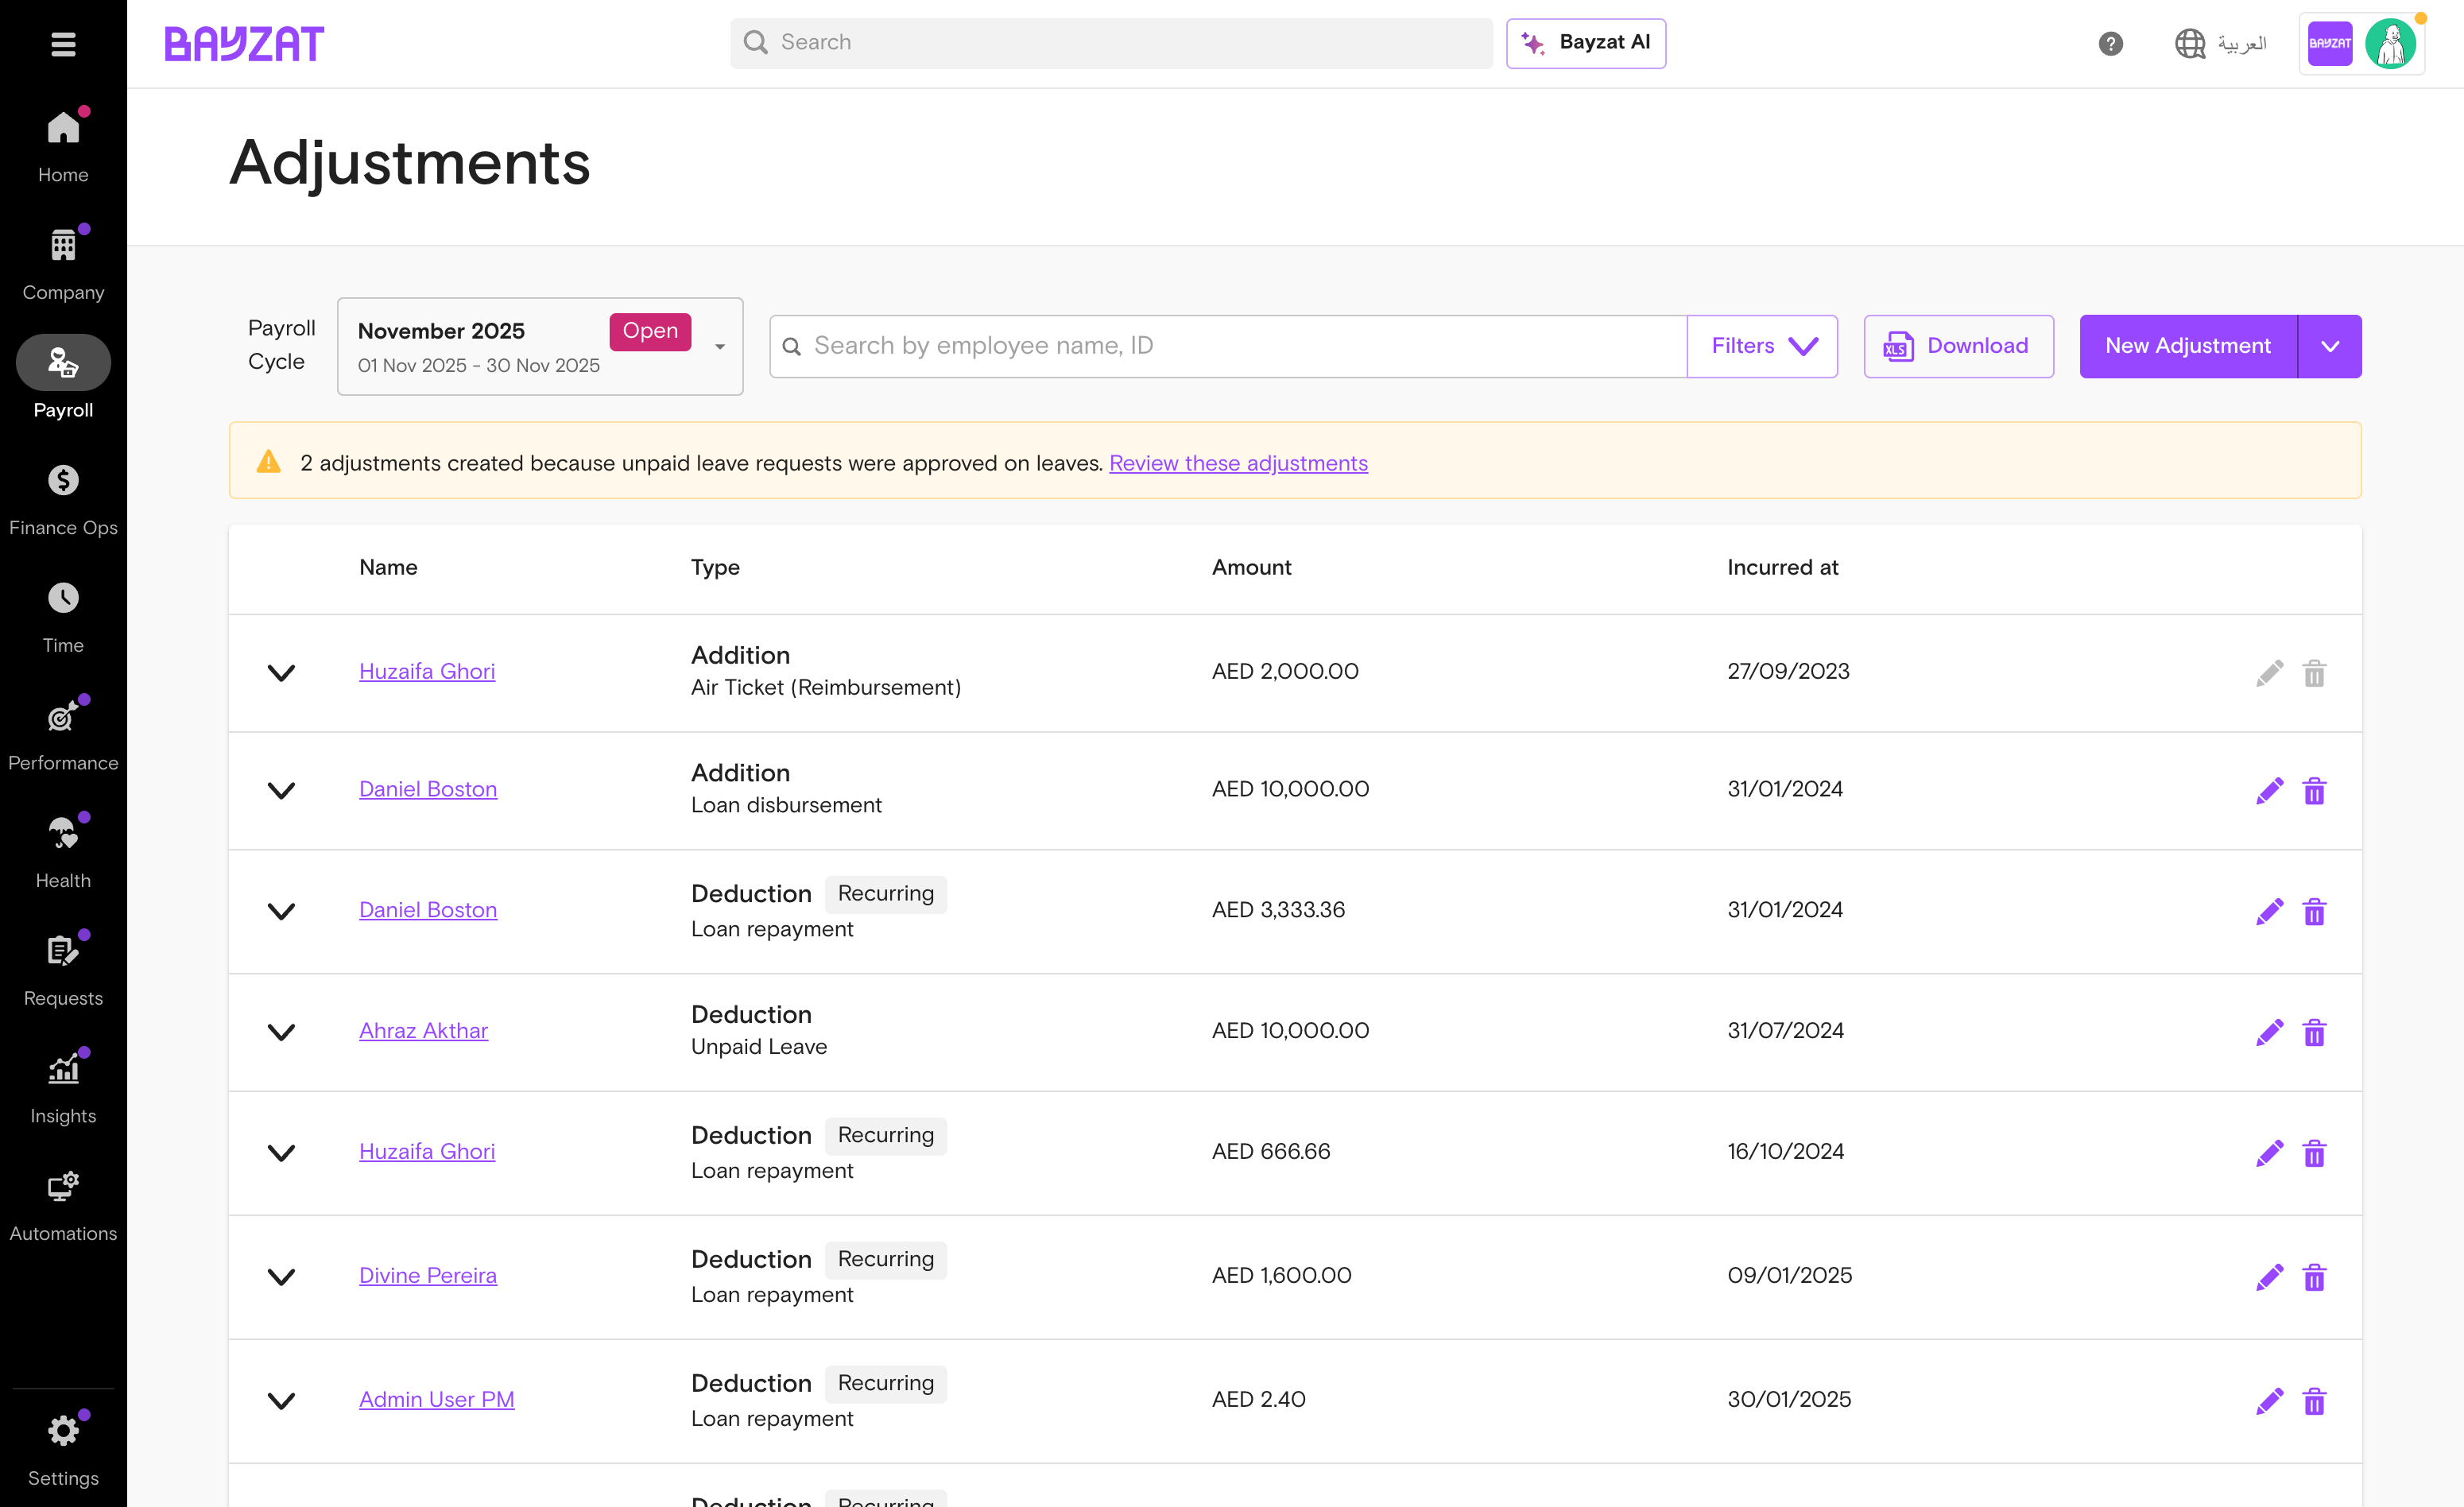Edit Divine Pereira's loan repayment

click(x=2269, y=1277)
